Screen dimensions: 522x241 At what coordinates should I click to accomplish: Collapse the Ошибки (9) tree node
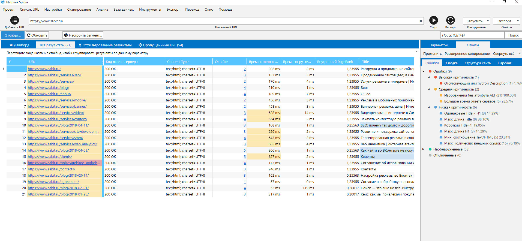(424, 71)
